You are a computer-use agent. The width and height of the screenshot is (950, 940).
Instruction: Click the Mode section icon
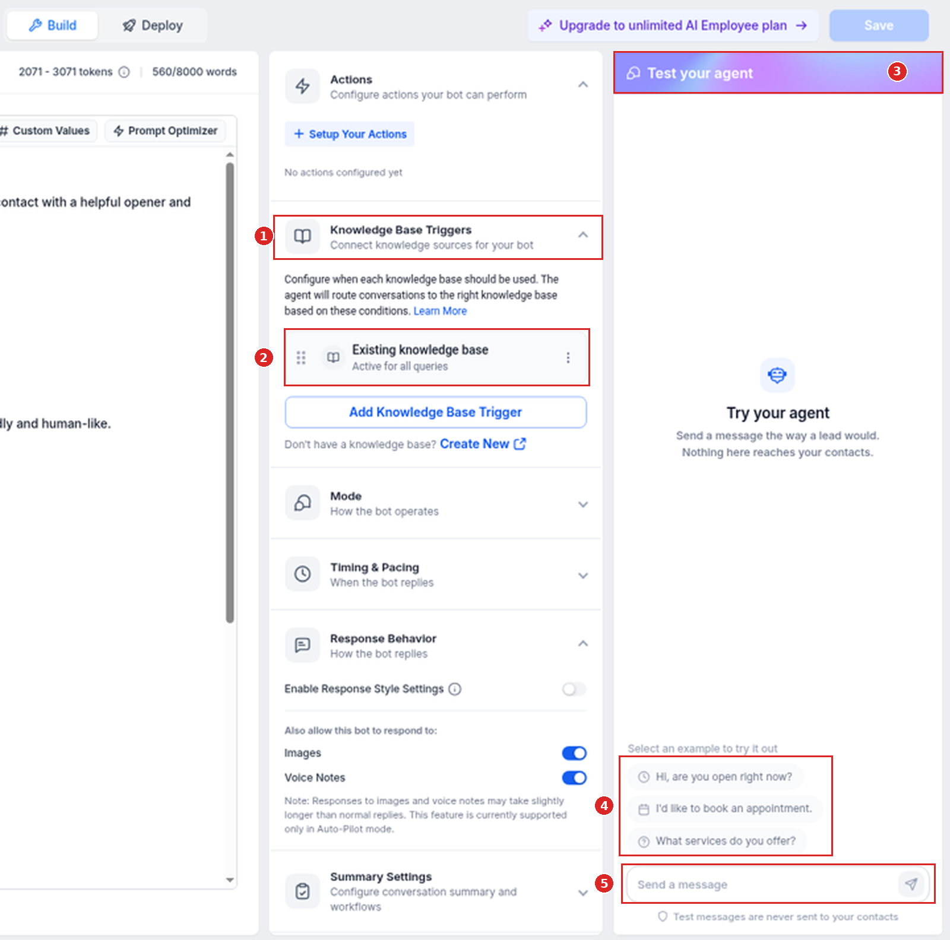click(x=303, y=503)
